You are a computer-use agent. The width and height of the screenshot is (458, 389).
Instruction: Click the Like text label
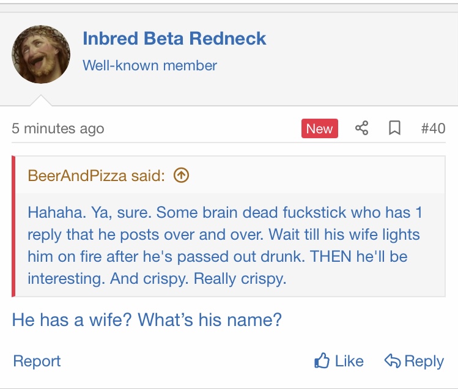pyautogui.click(x=349, y=361)
